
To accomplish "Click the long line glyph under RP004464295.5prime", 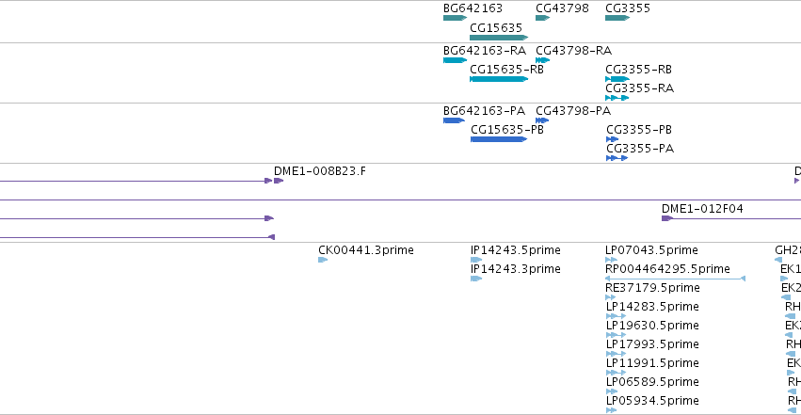I will (675, 279).
